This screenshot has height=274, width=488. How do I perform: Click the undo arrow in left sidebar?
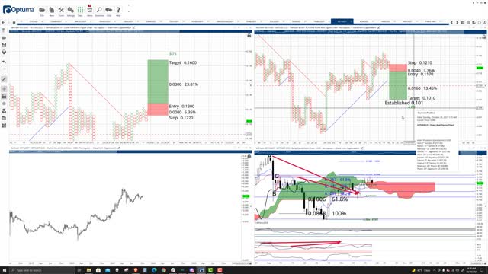click(4, 62)
